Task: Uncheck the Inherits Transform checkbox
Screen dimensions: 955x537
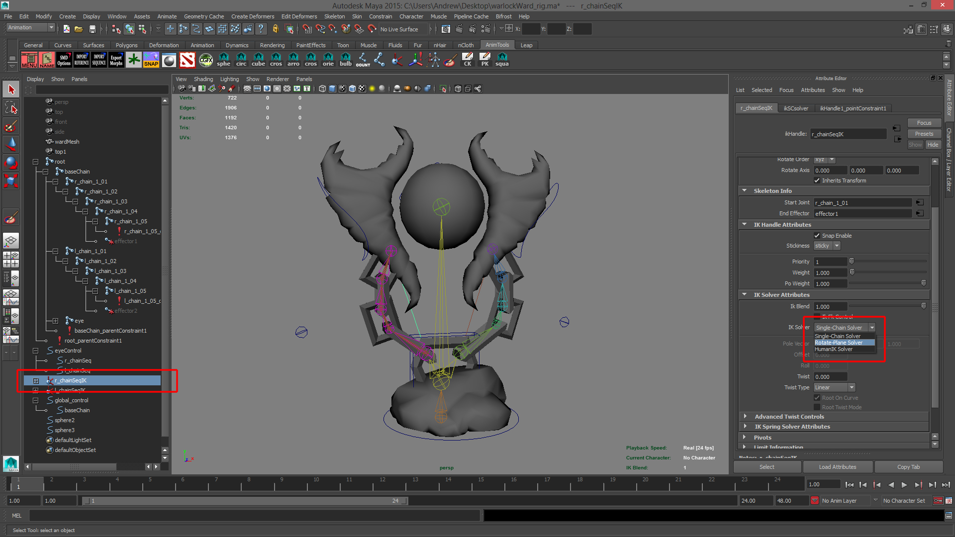Action: click(x=817, y=180)
